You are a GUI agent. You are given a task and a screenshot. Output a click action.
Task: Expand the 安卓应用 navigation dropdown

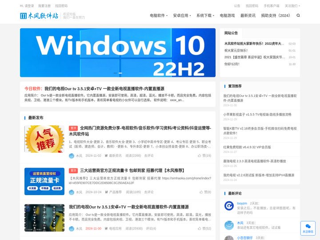point(182,16)
